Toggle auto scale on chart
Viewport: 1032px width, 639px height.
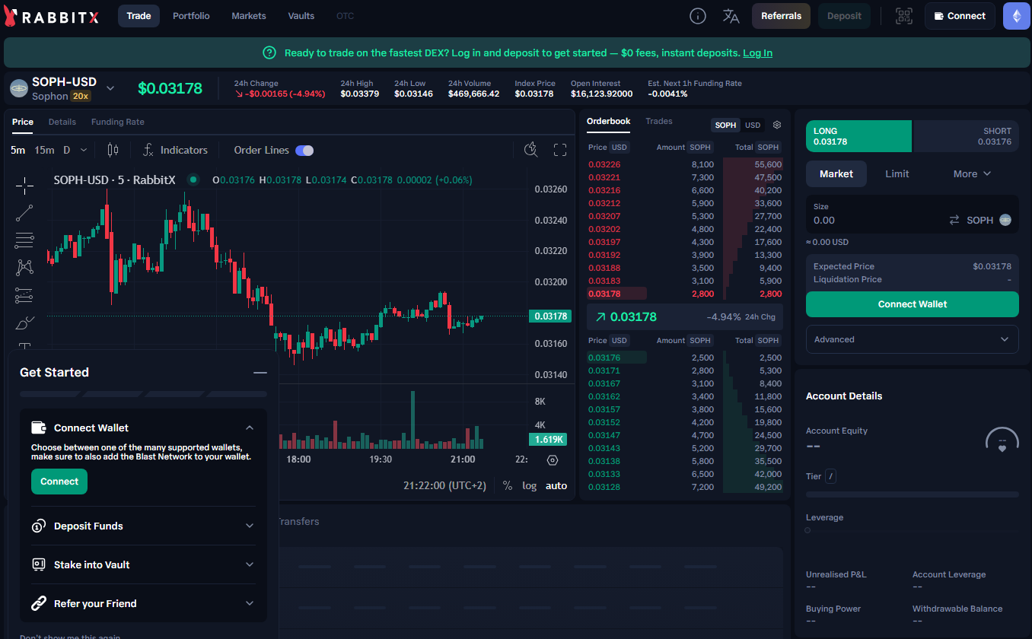556,485
